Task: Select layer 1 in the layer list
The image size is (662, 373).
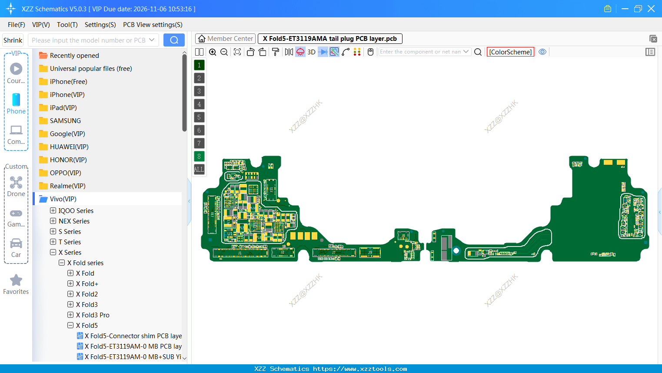Action: [199, 65]
